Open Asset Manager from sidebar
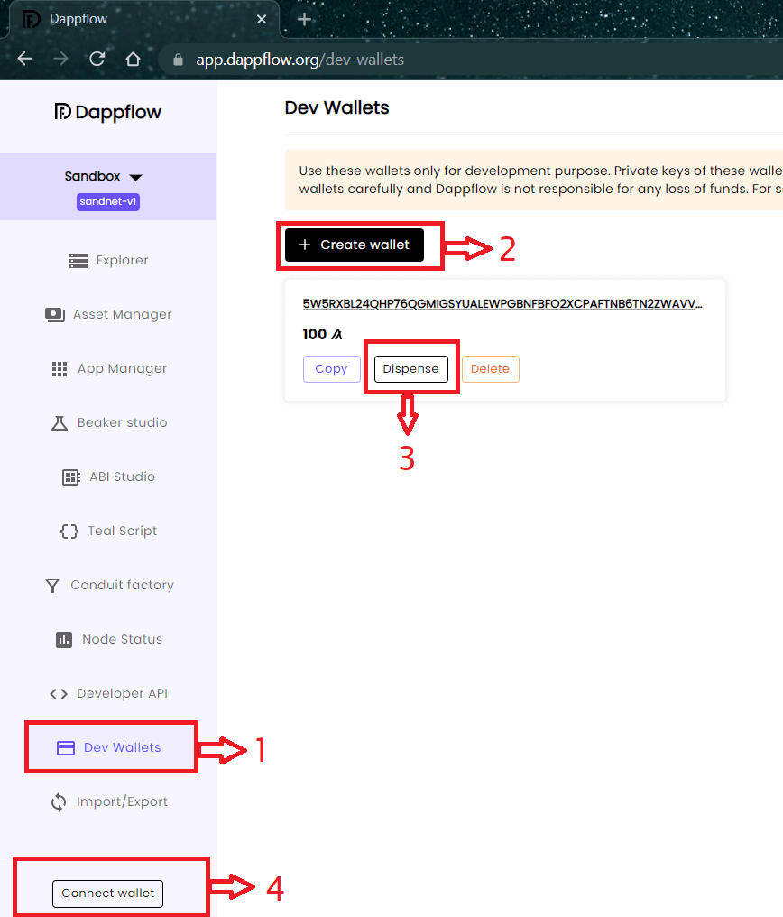Viewport: 783px width, 917px height. click(x=122, y=315)
